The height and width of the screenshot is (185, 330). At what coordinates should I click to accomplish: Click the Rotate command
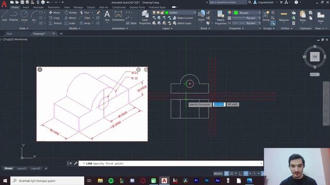tap(71, 12)
